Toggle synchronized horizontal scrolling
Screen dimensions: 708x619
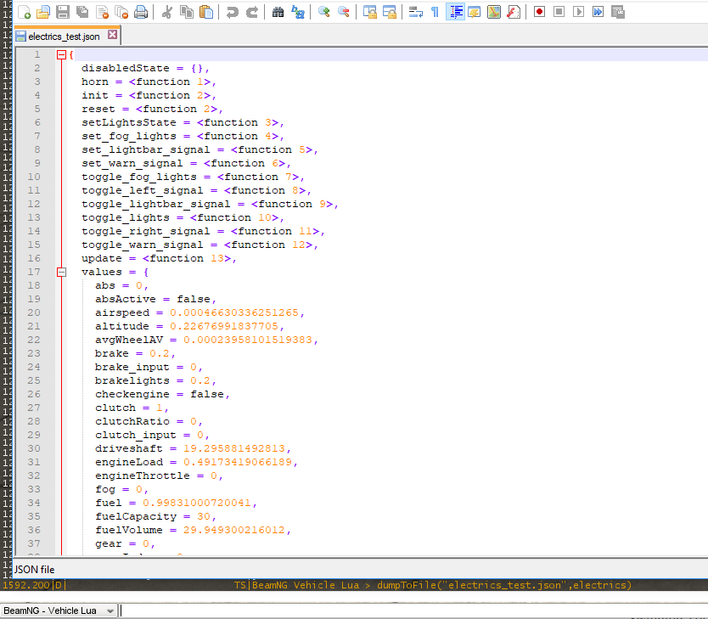coord(389,12)
